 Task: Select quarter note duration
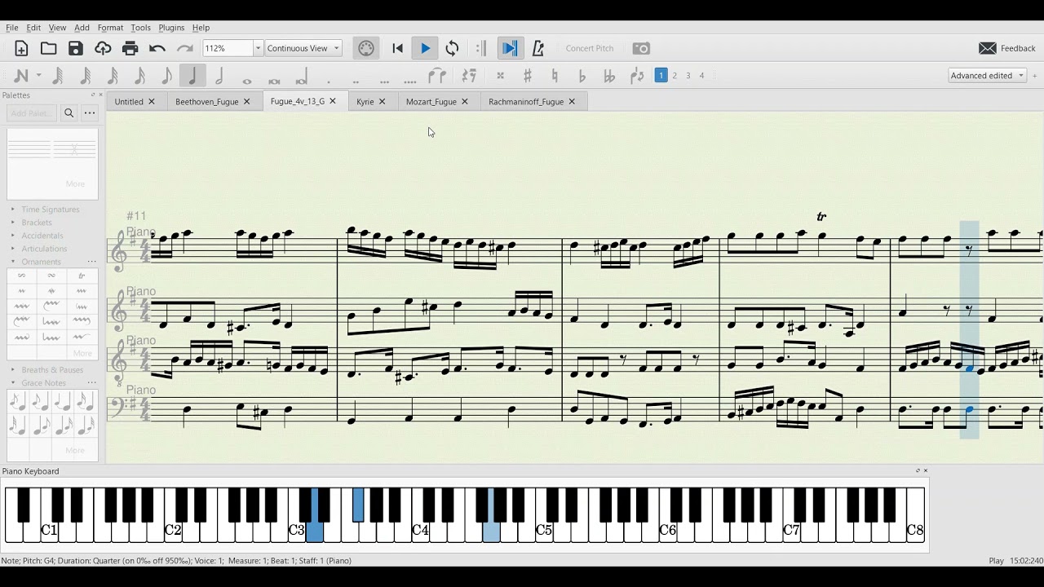point(192,76)
